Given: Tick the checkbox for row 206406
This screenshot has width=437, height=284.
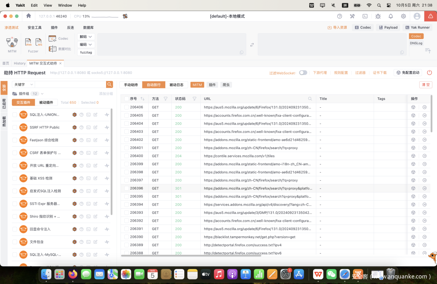Looking at the screenshot, I should tap(126, 107).
